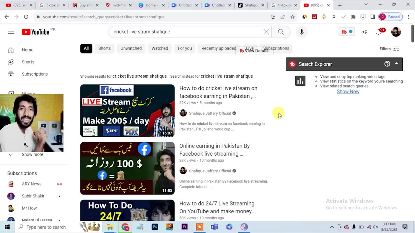Open 'How to do 24/7 Live Streaming' title
The width and height of the screenshot is (415, 233).
coord(217,207)
